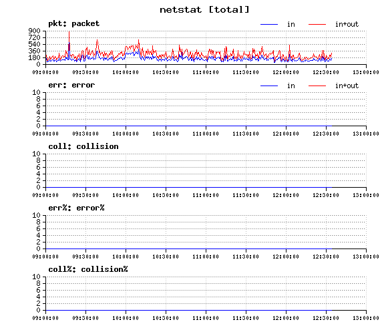Click the 09:30:00 time label under error% chart
The height and width of the screenshot is (328, 382).
click(x=85, y=257)
